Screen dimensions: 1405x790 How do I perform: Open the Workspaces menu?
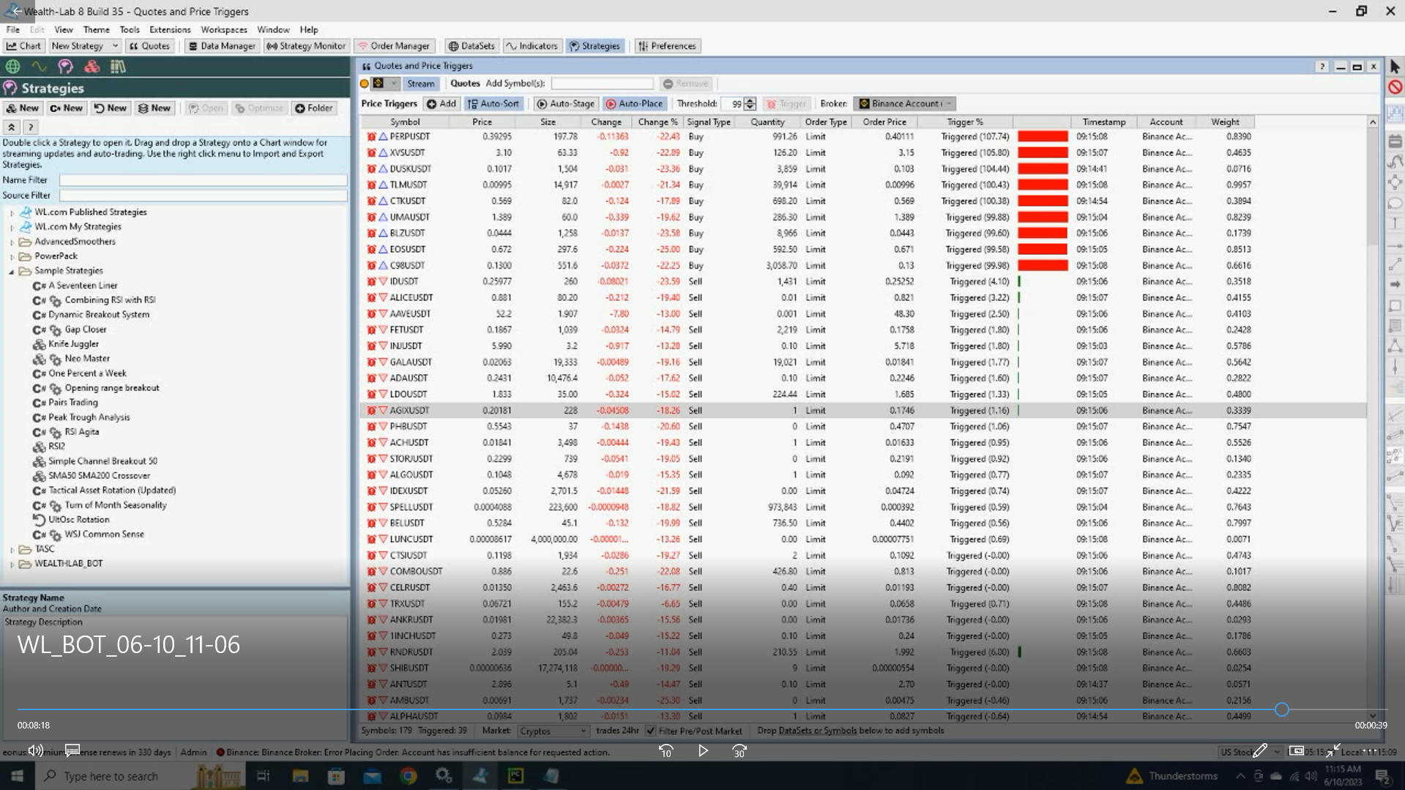click(x=223, y=30)
